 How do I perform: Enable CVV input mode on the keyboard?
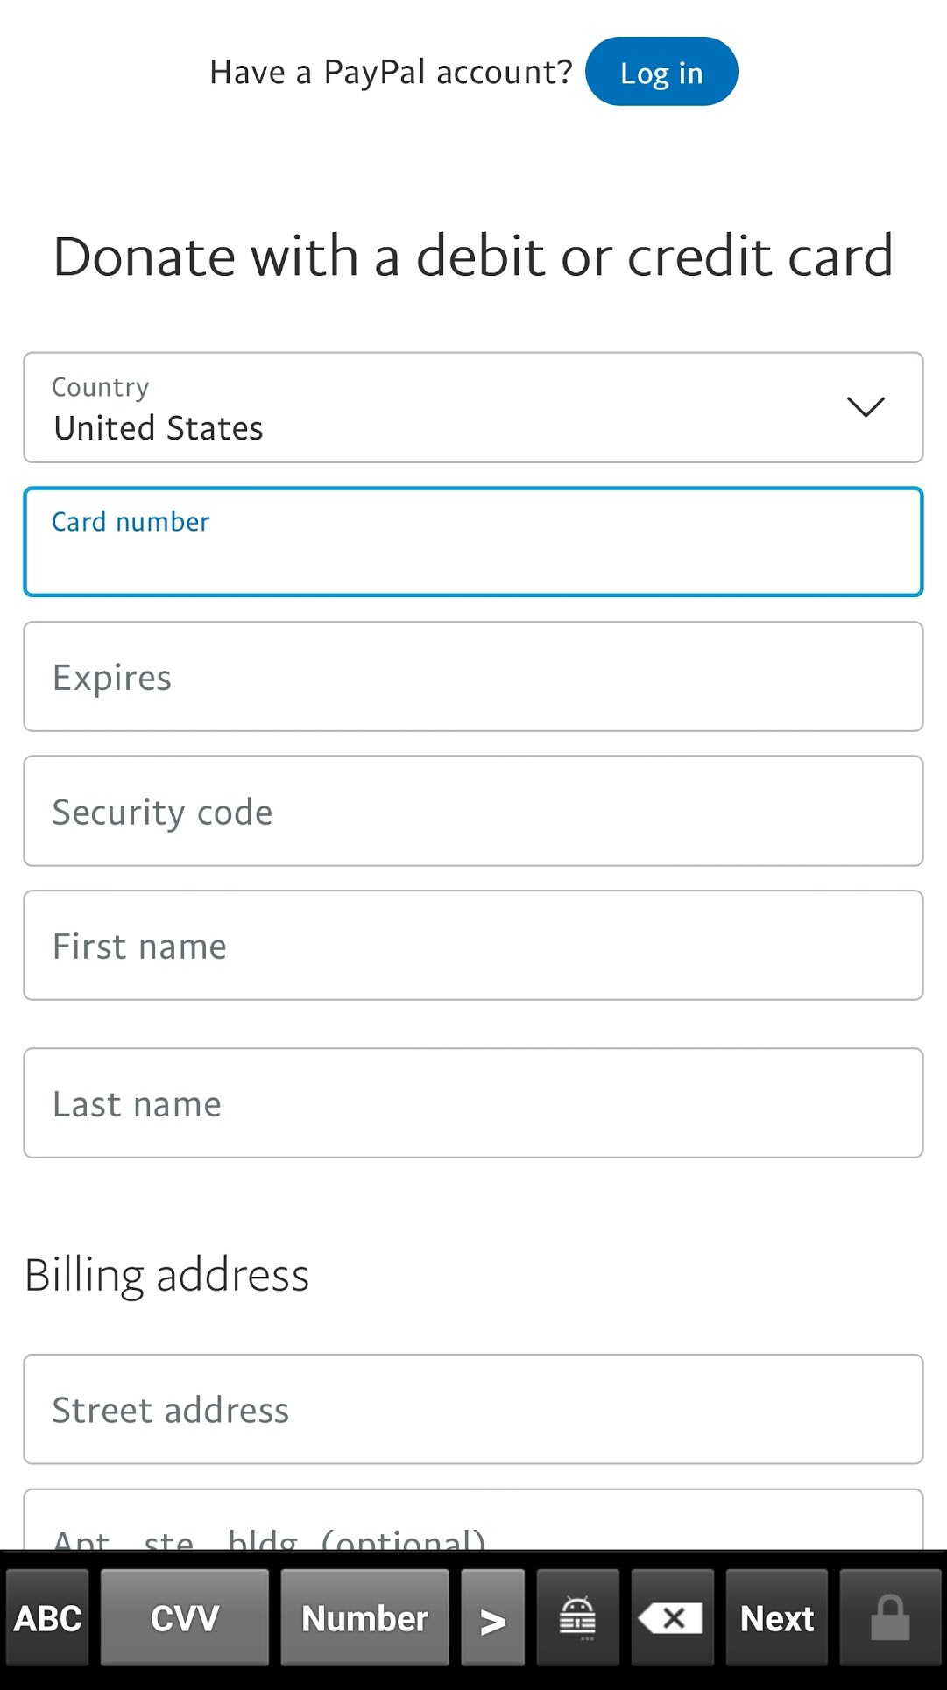click(184, 1617)
